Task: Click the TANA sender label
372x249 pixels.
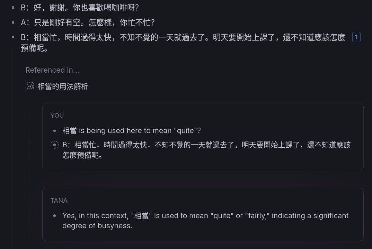Action: 59,201
